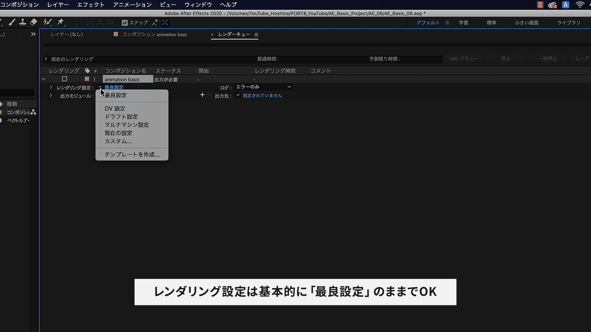Open the Wi-Fi status icon

pos(580,4)
